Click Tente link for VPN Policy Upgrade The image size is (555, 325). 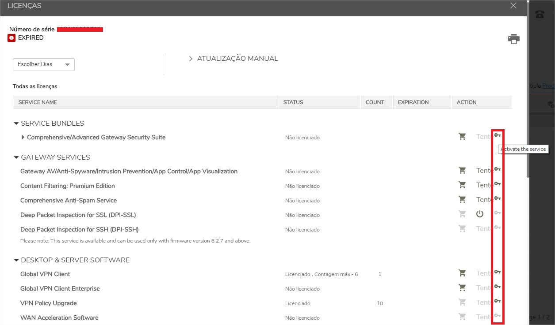coord(485,303)
